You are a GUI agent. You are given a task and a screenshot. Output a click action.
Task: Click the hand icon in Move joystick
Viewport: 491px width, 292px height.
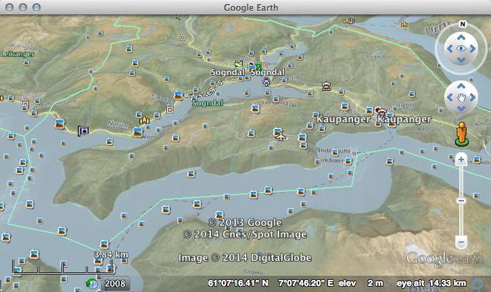pos(461,97)
